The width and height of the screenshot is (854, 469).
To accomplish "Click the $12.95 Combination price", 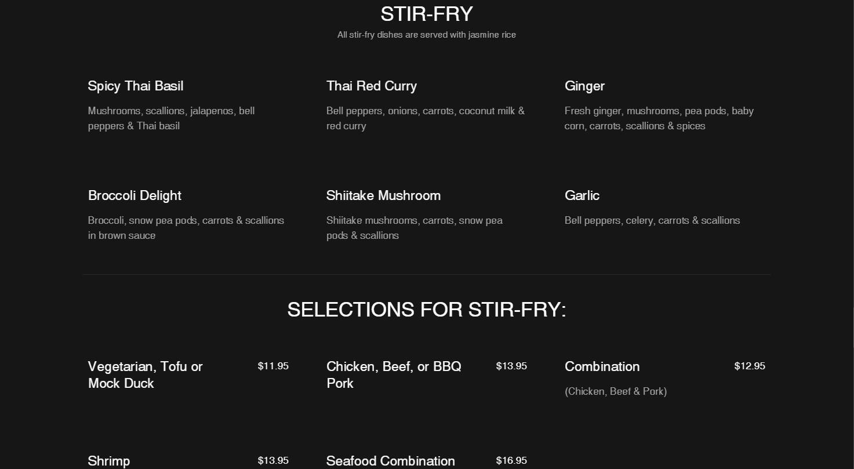I will coord(750,366).
